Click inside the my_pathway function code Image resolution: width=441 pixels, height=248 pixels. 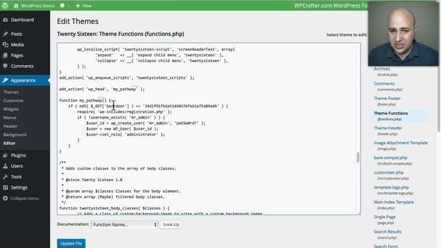click(x=143, y=125)
